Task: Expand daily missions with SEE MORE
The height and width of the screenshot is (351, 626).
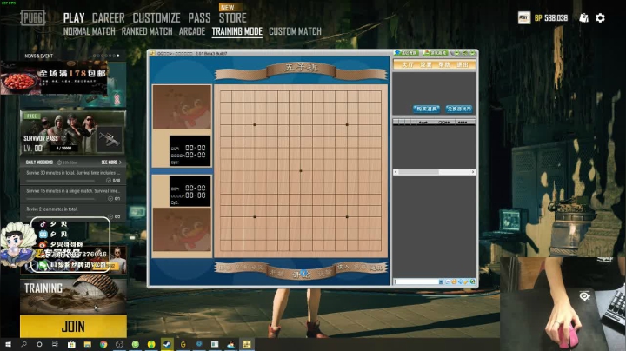Action: 111,162
